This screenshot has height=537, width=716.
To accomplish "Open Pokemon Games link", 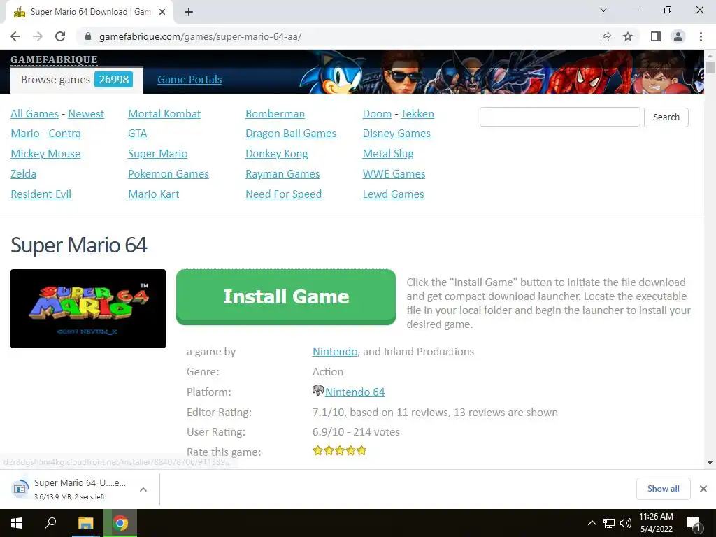I will [168, 173].
